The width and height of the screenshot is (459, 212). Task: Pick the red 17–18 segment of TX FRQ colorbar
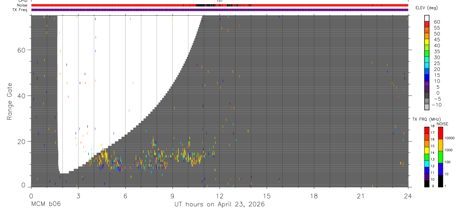(427, 130)
